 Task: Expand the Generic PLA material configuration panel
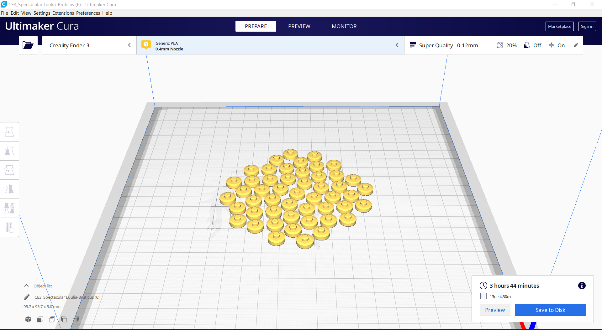[x=270, y=45]
